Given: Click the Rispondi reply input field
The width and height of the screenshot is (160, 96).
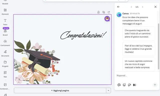Looking at the screenshot, I should tap(137, 75).
